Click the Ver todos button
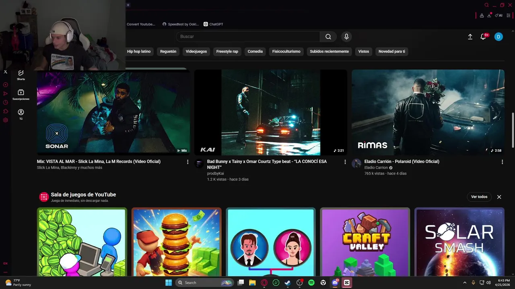The image size is (515, 289). click(x=479, y=197)
